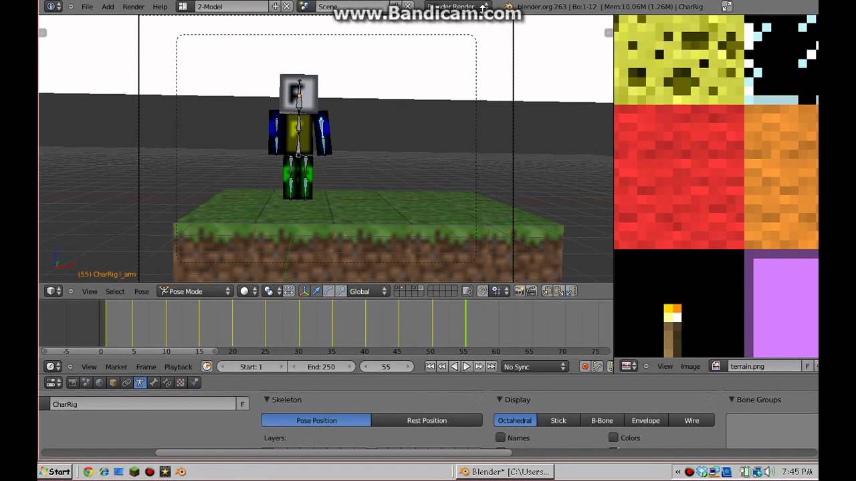Select Rest Position

[427, 420]
